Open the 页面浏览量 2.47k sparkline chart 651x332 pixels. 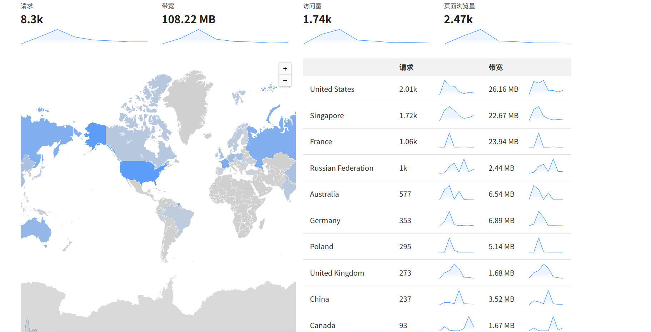(507, 36)
